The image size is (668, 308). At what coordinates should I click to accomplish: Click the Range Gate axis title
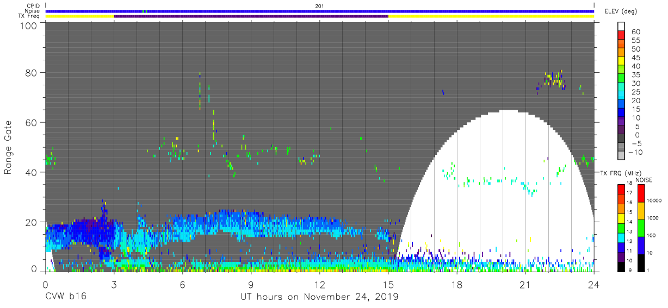click(8, 148)
